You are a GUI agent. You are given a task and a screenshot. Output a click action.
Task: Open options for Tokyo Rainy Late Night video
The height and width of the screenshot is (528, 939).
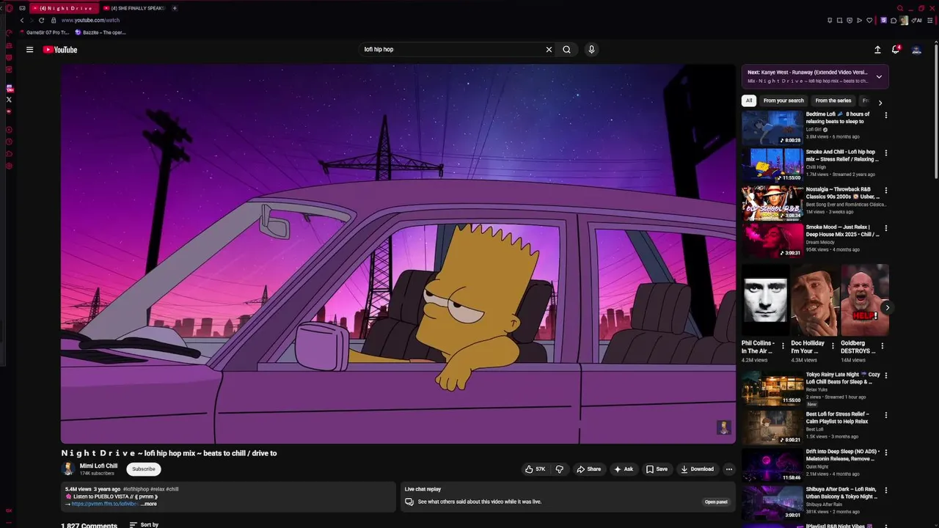point(885,375)
